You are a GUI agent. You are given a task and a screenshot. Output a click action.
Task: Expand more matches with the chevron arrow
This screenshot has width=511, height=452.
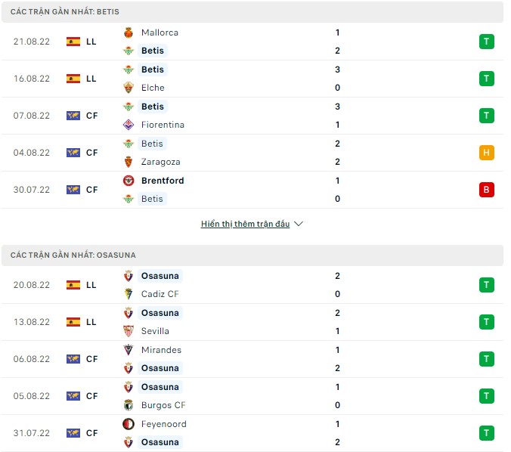(298, 224)
